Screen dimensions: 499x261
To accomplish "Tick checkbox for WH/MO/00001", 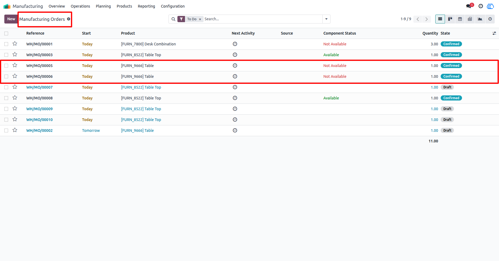I will (6, 44).
